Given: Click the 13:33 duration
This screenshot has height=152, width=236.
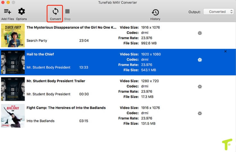Looking at the screenshot, I should pyautogui.click(x=84, y=67).
